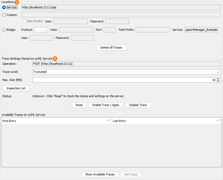Click the Delete All Traces button

coord(111,47)
